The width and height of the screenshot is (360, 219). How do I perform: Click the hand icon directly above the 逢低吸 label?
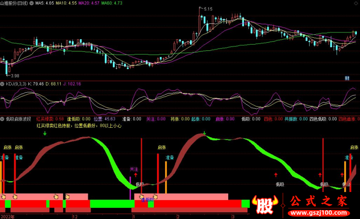(142, 197)
